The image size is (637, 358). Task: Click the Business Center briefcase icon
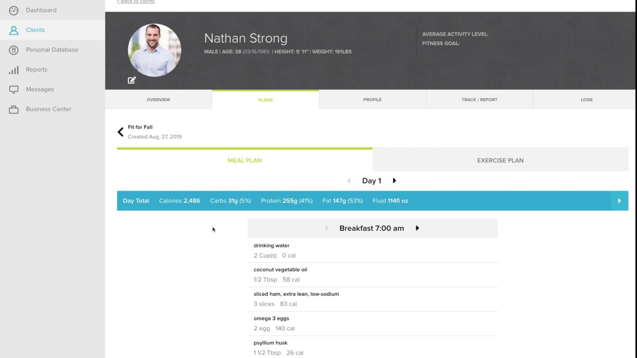[14, 109]
